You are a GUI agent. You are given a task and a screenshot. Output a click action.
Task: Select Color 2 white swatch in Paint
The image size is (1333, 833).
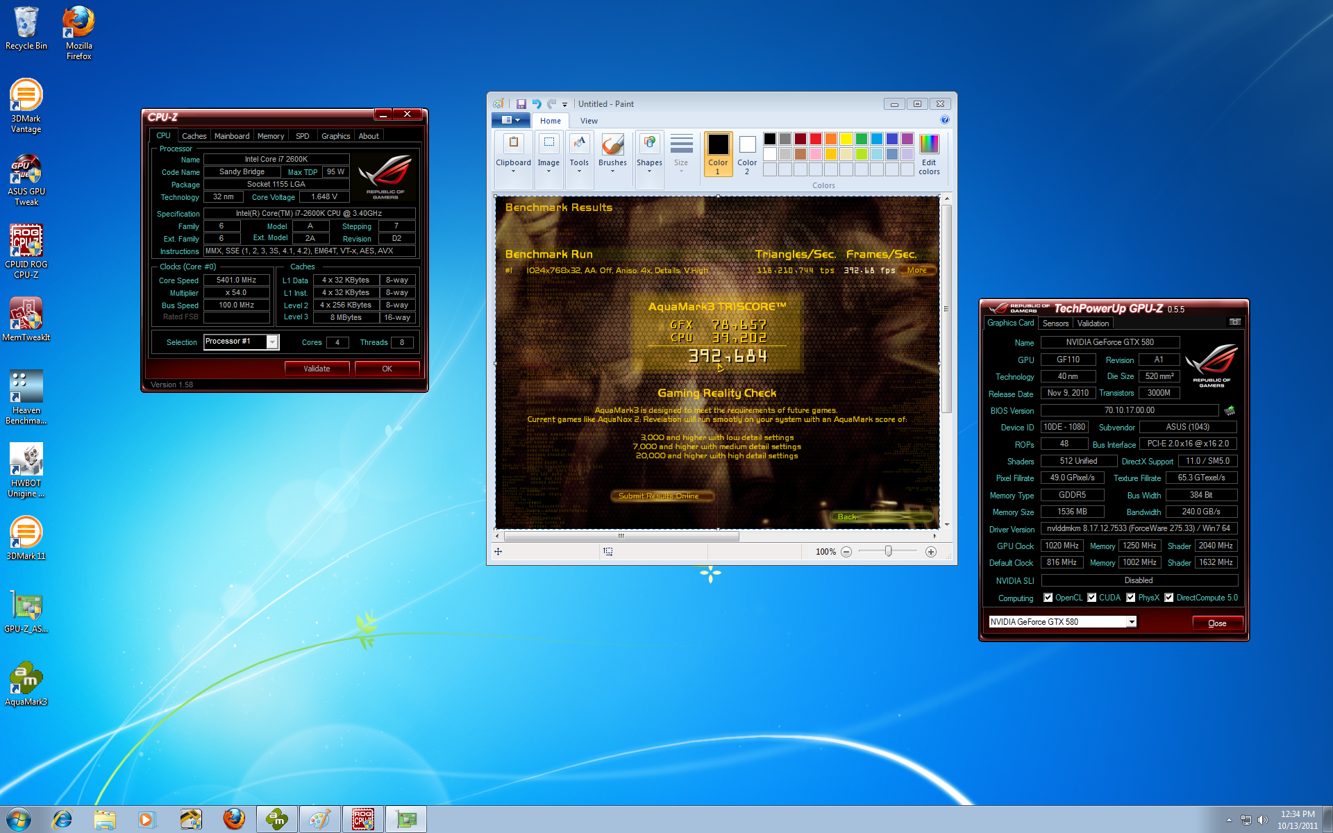[x=747, y=153]
